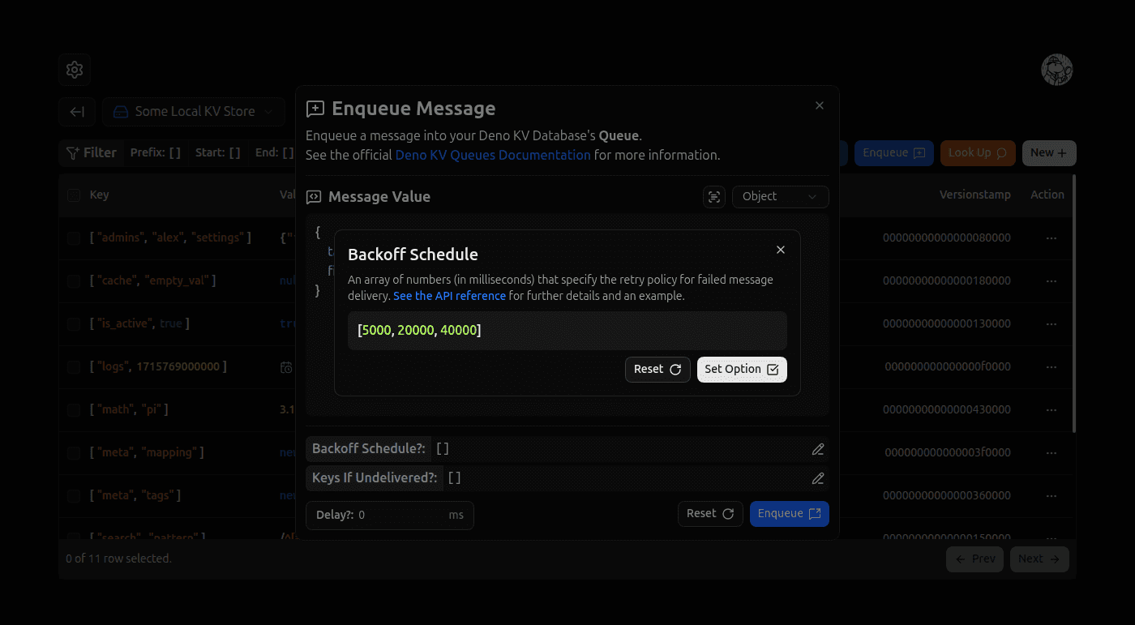Click the back arrow to exit the store
This screenshot has height=625, width=1135.
pyautogui.click(x=76, y=111)
